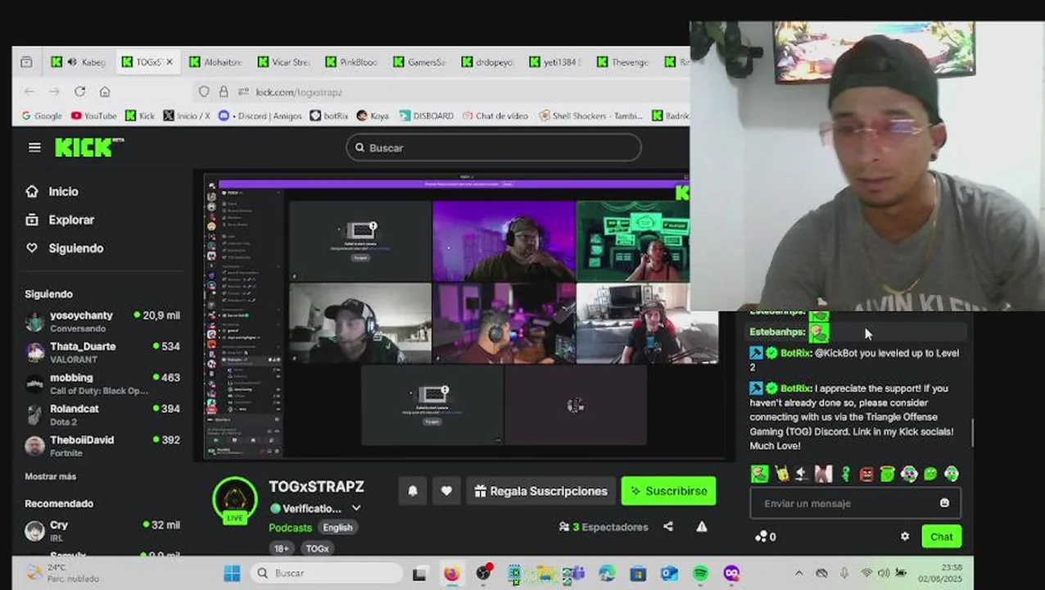Open Thata_Duarte channel in sidebar

(102, 352)
